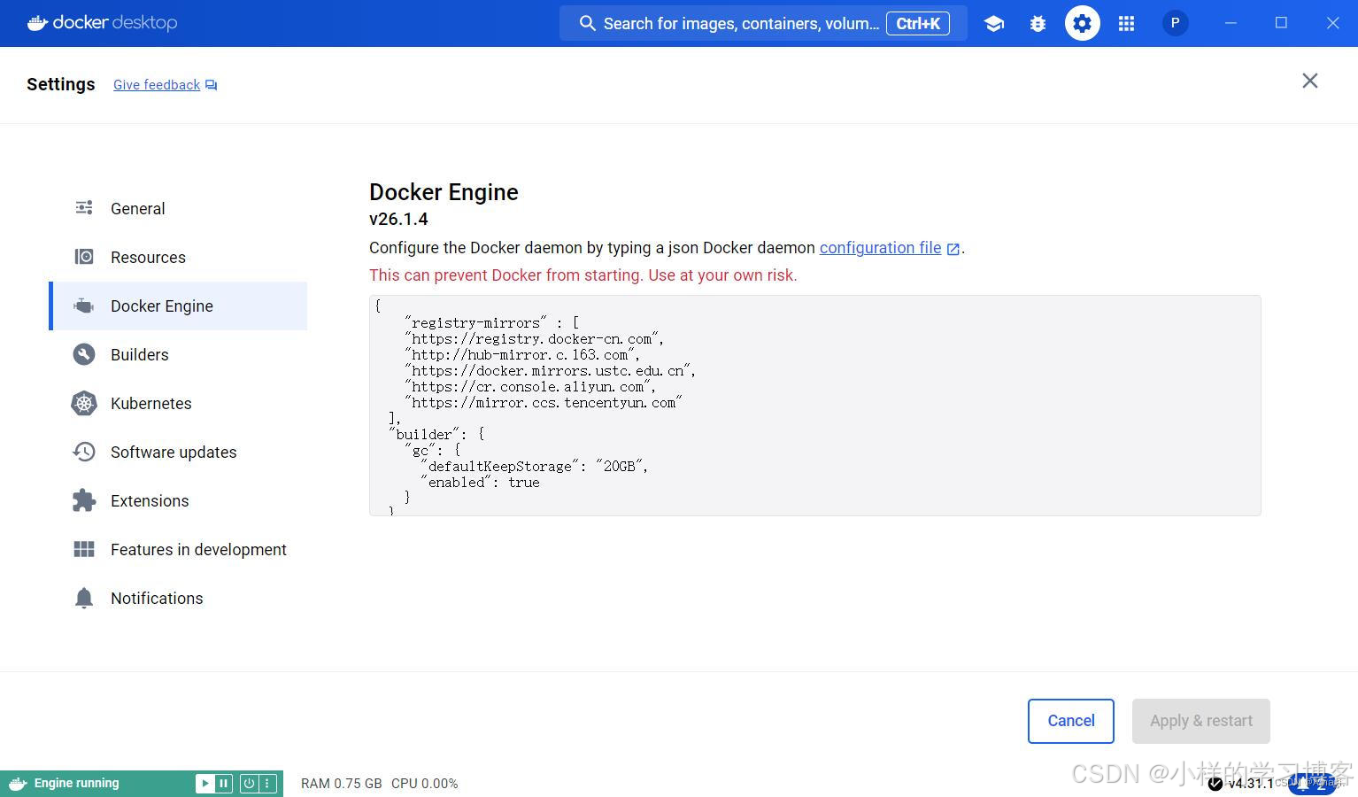Click the Extensions puzzle piece icon
This screenshot has height=797, width=1358.
tap(84, 500)
